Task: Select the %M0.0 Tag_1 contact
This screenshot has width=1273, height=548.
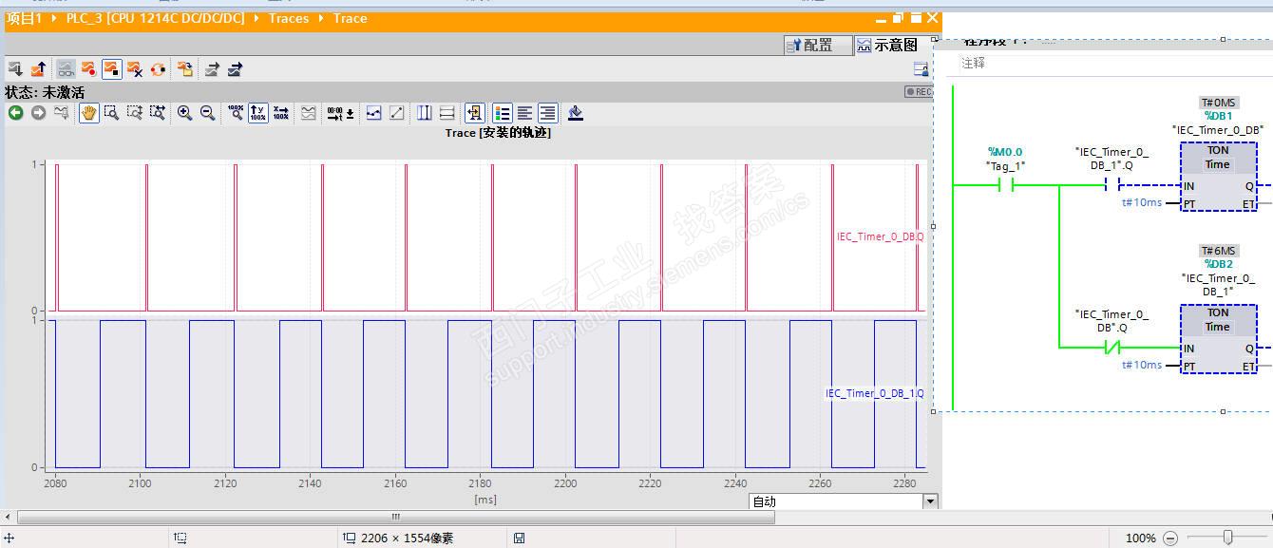Action: pos(1005,185)
